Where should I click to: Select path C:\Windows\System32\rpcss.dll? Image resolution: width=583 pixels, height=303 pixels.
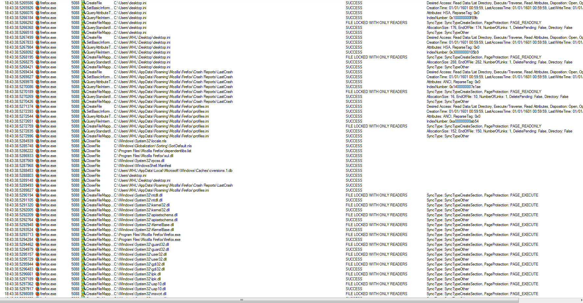[x=139, y=161]
